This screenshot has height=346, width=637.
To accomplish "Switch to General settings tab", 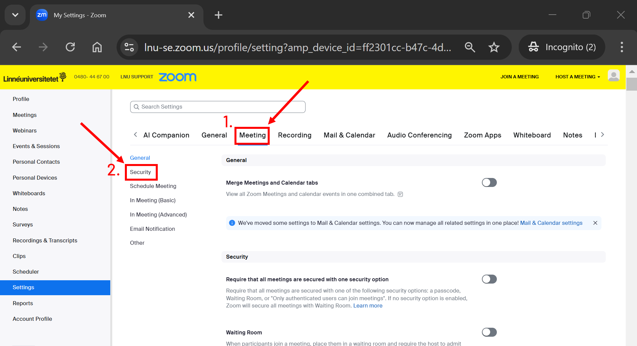I will (x=214, y=135).
